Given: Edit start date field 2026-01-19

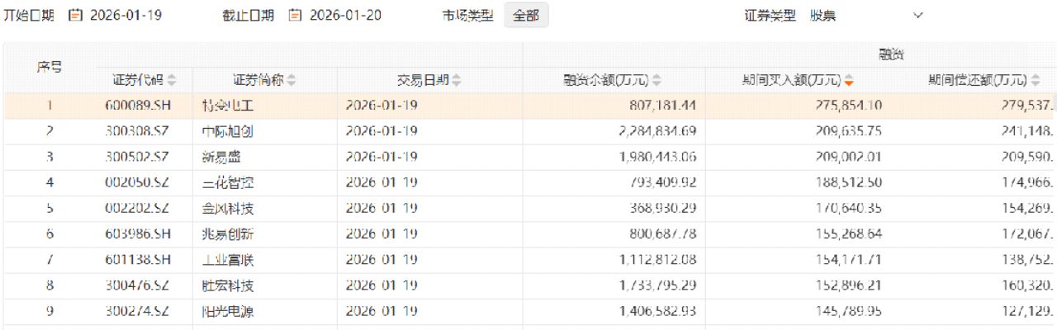Looking at the screenshot, I should coord(126,15).
